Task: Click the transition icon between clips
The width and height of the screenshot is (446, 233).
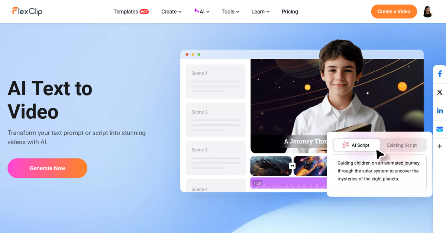Action: (x=292, y=166)
